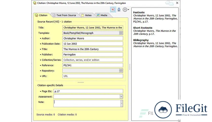Click the Note field scrollbar
Image resolution: width=212 pixels, height=122 pixels.
point(122,103)
